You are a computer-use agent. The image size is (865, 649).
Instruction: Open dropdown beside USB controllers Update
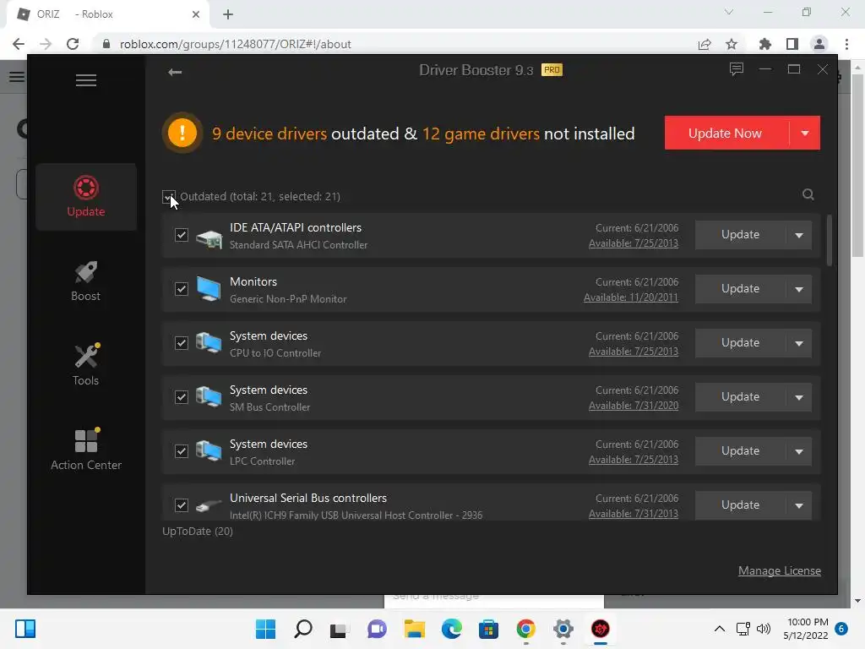[799, 505]
